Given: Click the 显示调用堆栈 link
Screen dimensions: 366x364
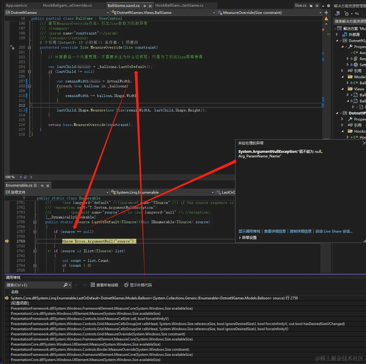Looking at the screenshot, I should (x=249, y=231).
